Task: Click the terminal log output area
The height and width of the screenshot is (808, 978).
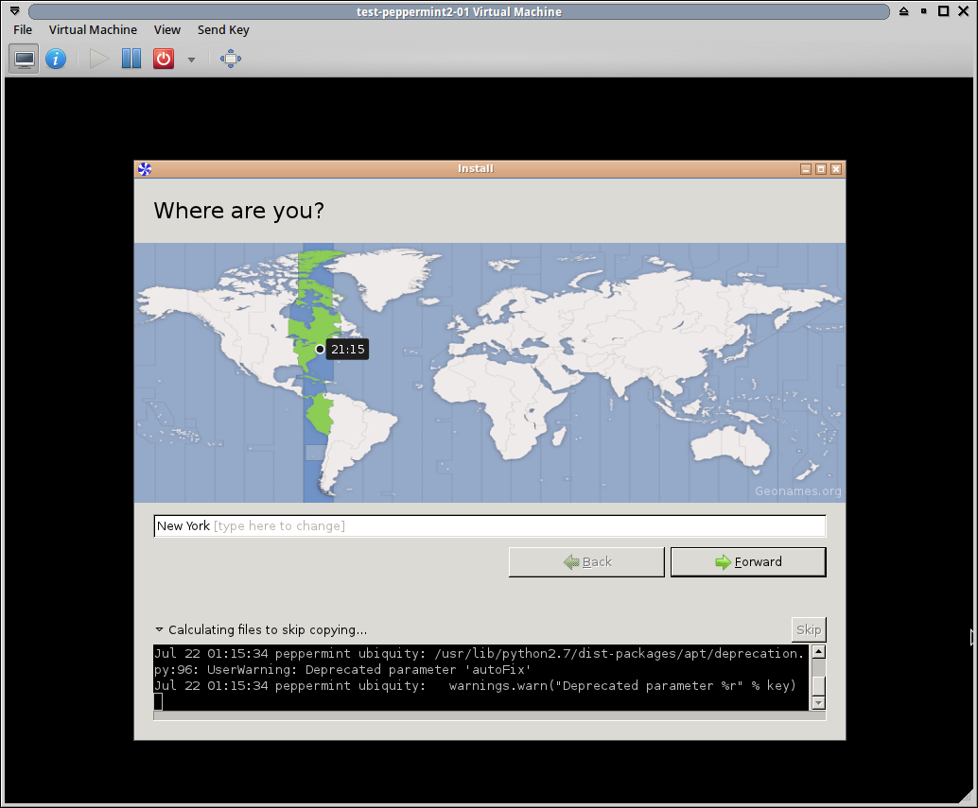Action: coord(480,678)
